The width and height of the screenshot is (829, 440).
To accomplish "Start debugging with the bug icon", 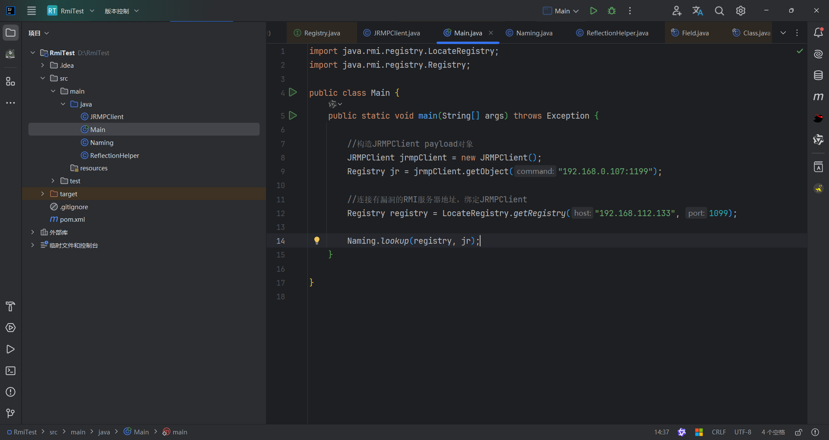I will click(612, 11).
